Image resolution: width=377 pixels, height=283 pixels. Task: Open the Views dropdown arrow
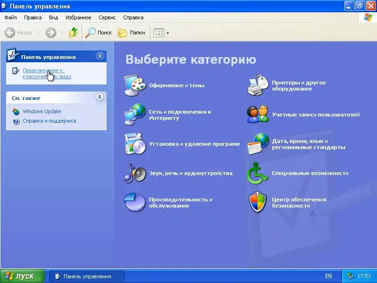168,33
